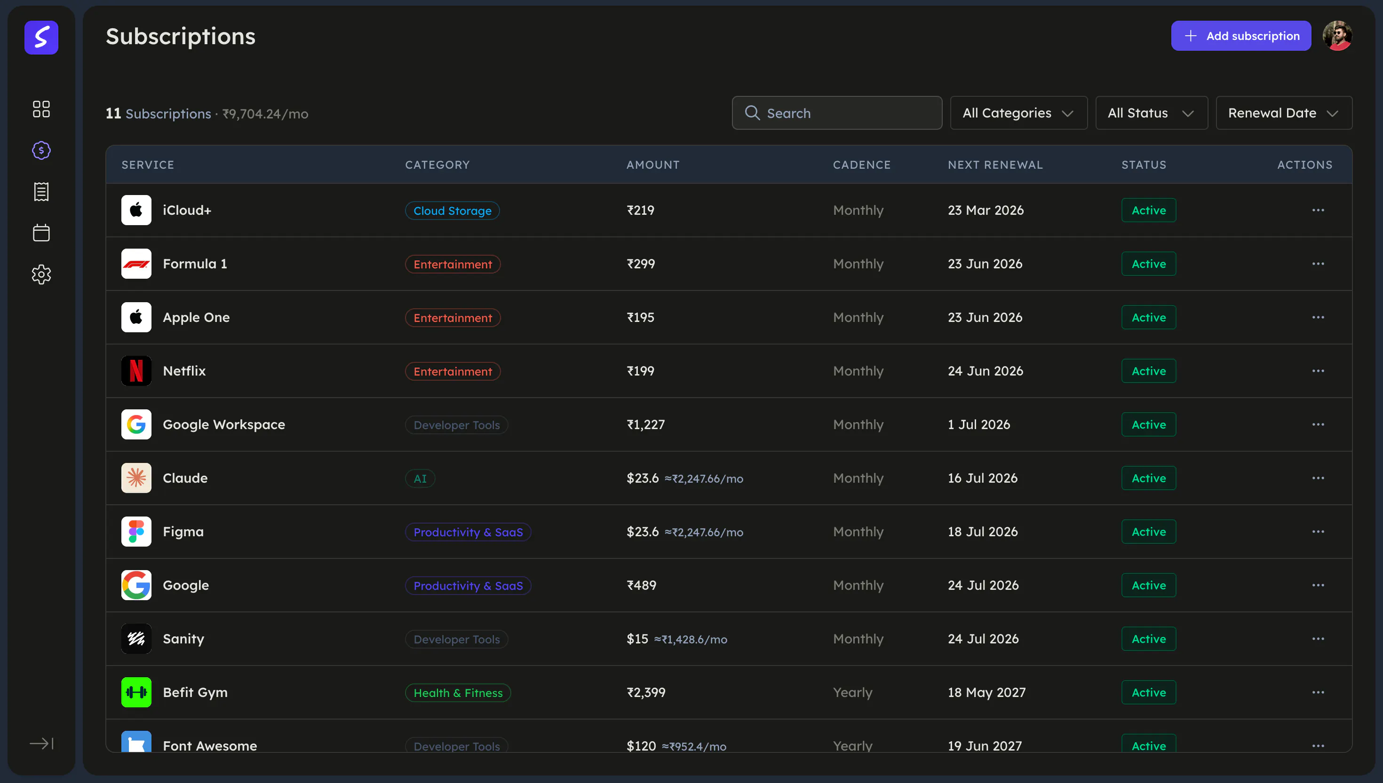Image resolution: width=1383 pixels, height=783 pixels.
Task: Open the All Categories dropdown
Action: coord(1019,113)
